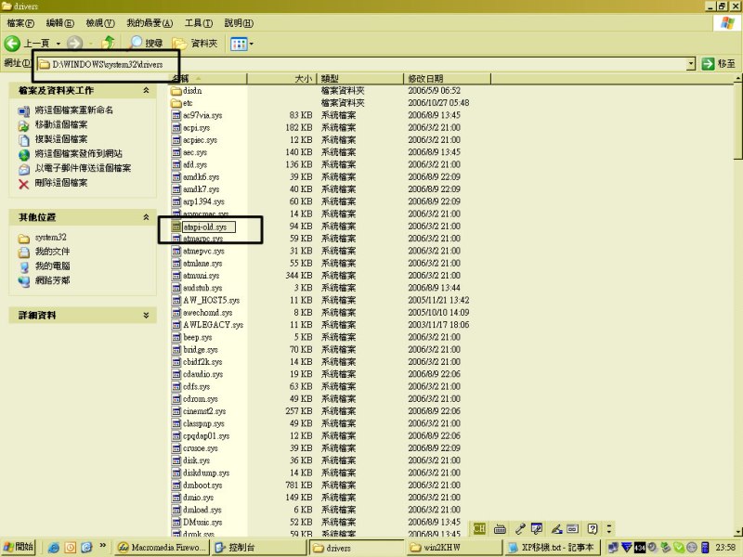The height and width of the screenshot is (557, 743).
Task: Open the 編輯(E) menu
Action: [x=59, y=22]
